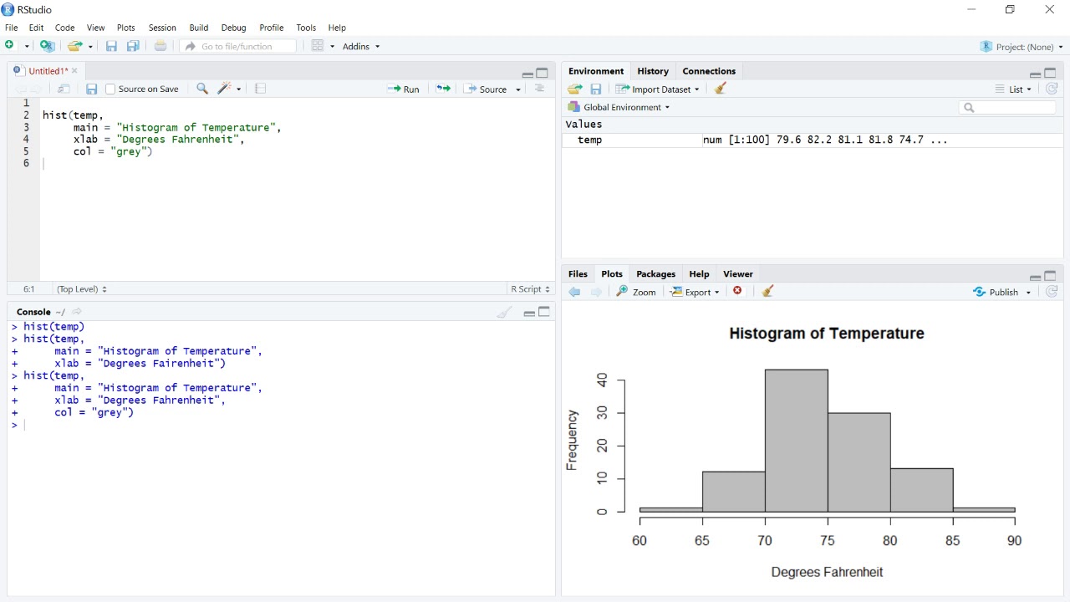Clear all plots with broom icon

[x=767, y=291]
